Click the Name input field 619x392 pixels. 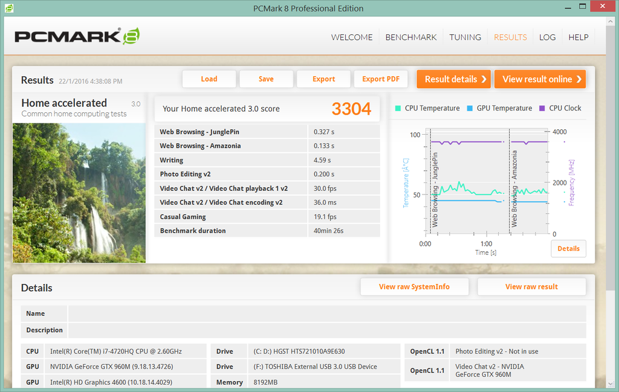click(326, 313)
